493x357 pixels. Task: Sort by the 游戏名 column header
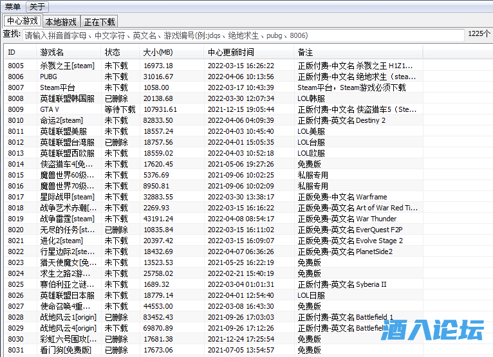coord(68,53)
